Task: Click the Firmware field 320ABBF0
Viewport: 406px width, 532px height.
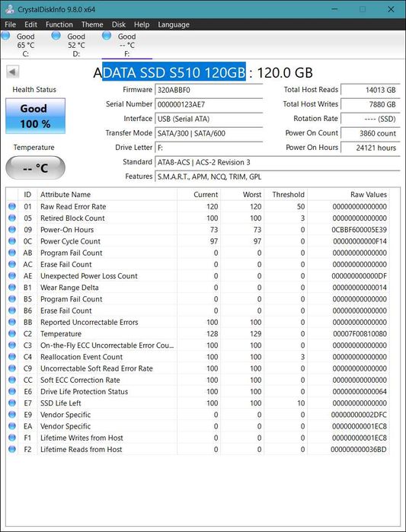Action: [209, 91]
